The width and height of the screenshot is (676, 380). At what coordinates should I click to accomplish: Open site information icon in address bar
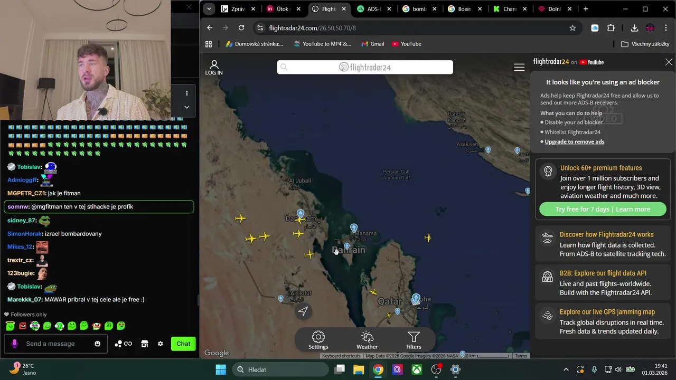(259, 28)
